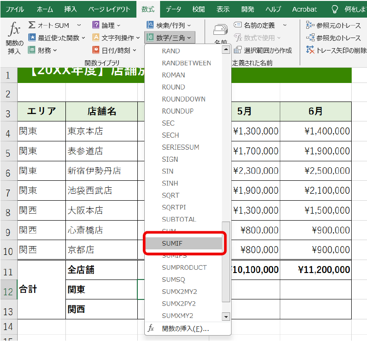
Task: Select SUMIF from the function list
Action: pyautogui.click(x=173, y=243)
